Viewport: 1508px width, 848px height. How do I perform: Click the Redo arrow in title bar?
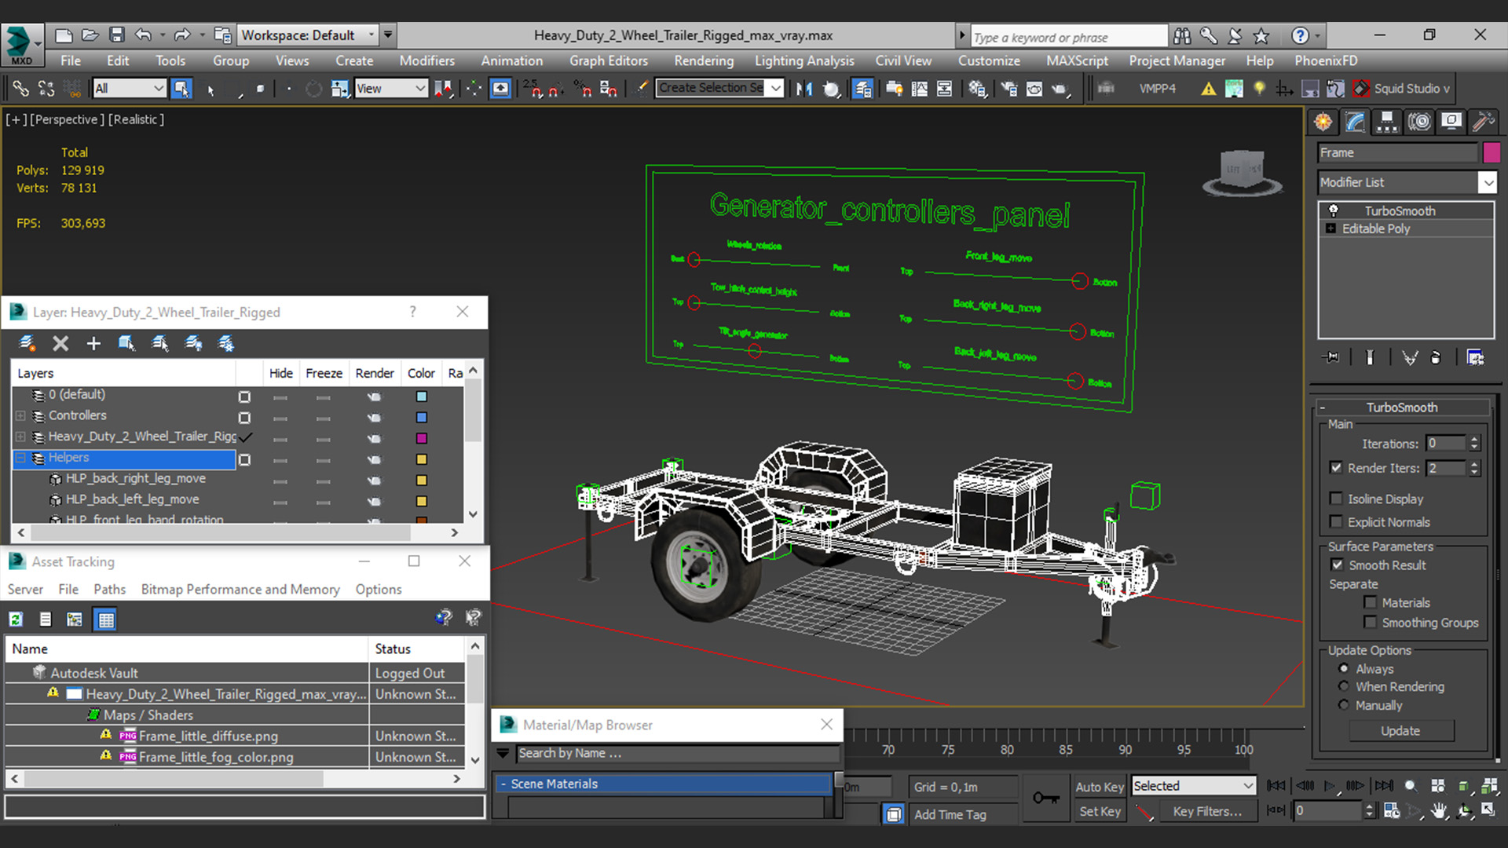point(182,35)
